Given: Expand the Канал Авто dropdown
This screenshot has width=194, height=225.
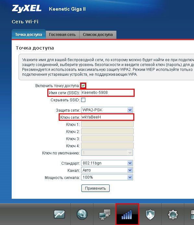Looking at the screenshot, I should 107,170.
